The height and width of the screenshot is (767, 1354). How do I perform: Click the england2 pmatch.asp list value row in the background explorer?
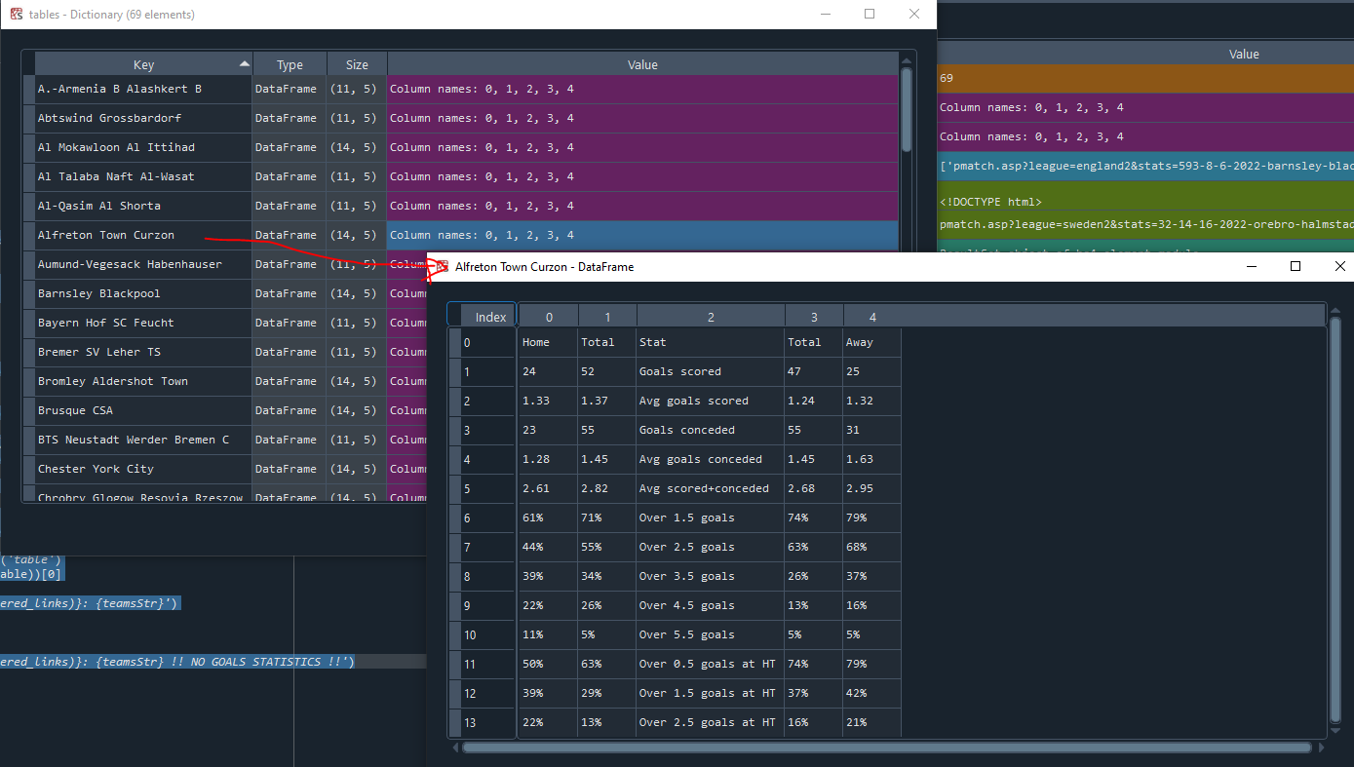pos(1145,166)
